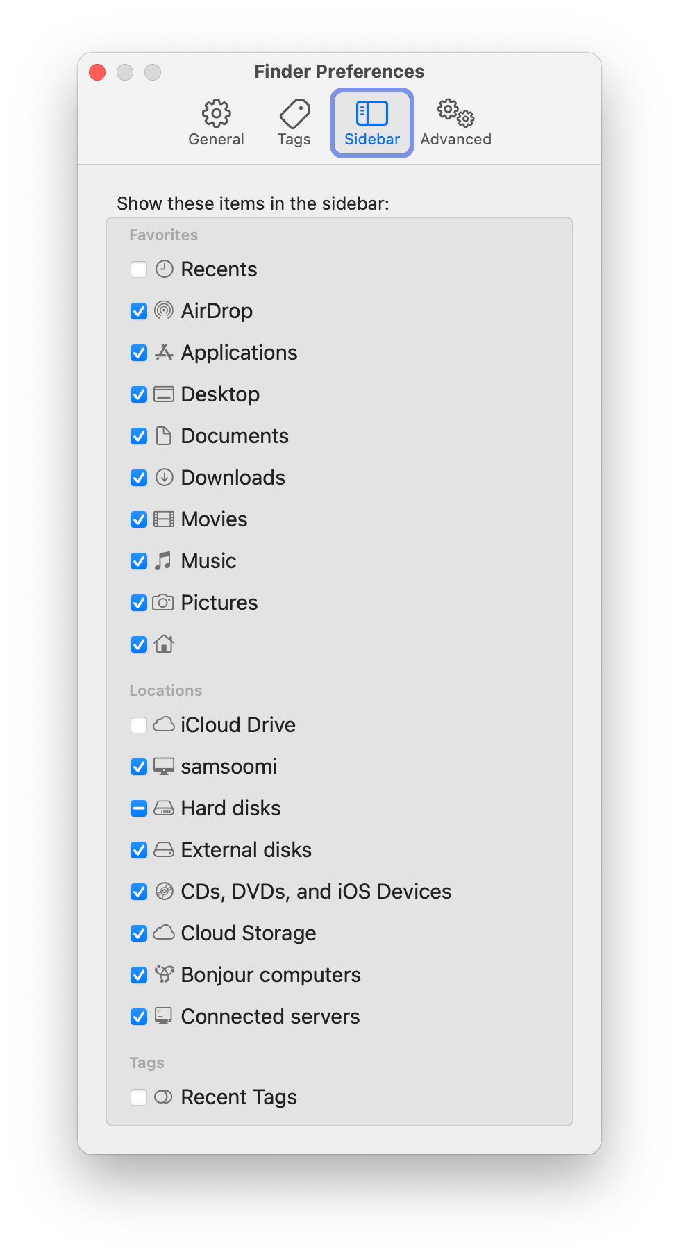Uncheck CDs, DVDs, and iOS Devices
679x1257 pixels.
(139, 892)
